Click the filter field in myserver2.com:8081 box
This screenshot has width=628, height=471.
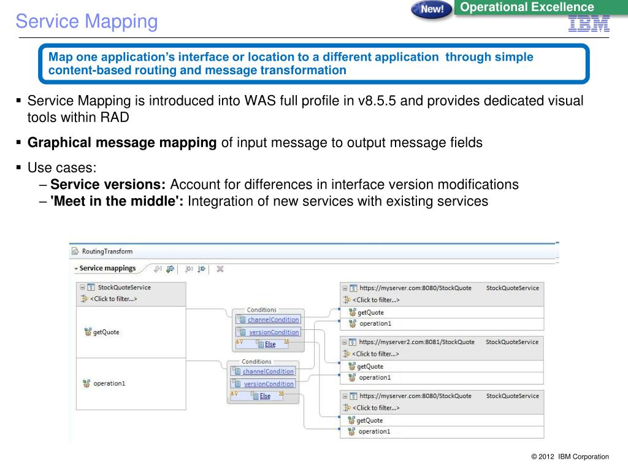coord(375,354)
